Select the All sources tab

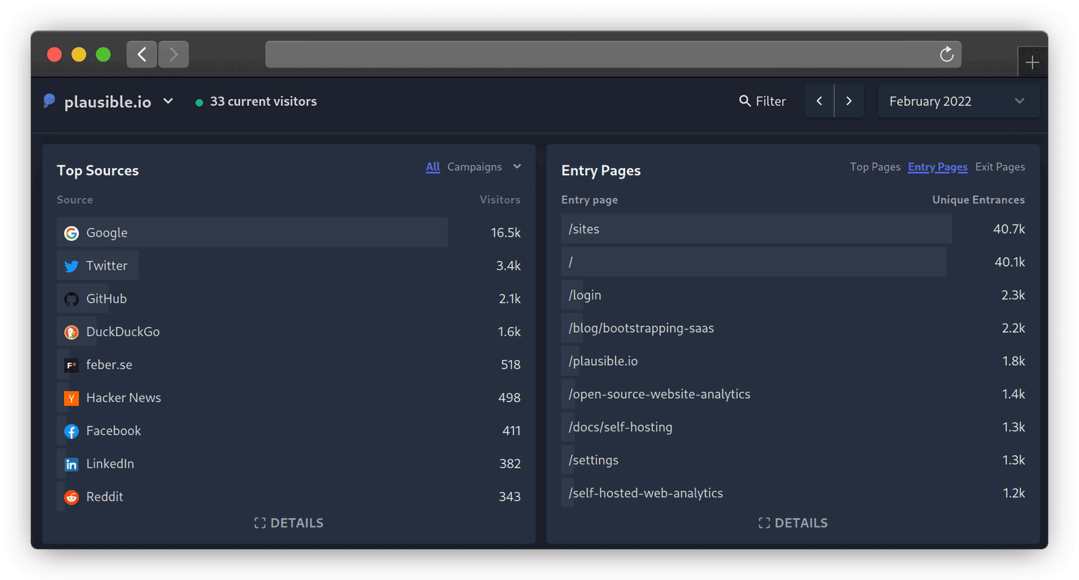pos(432,167)
